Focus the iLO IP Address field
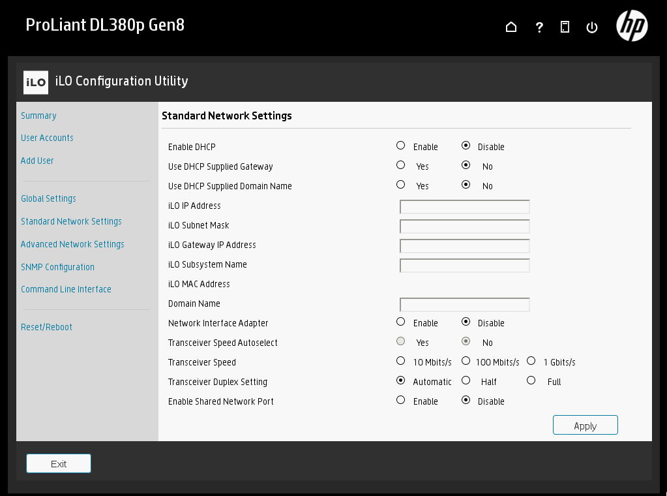 pyautogui.click(x=464, y=207)
